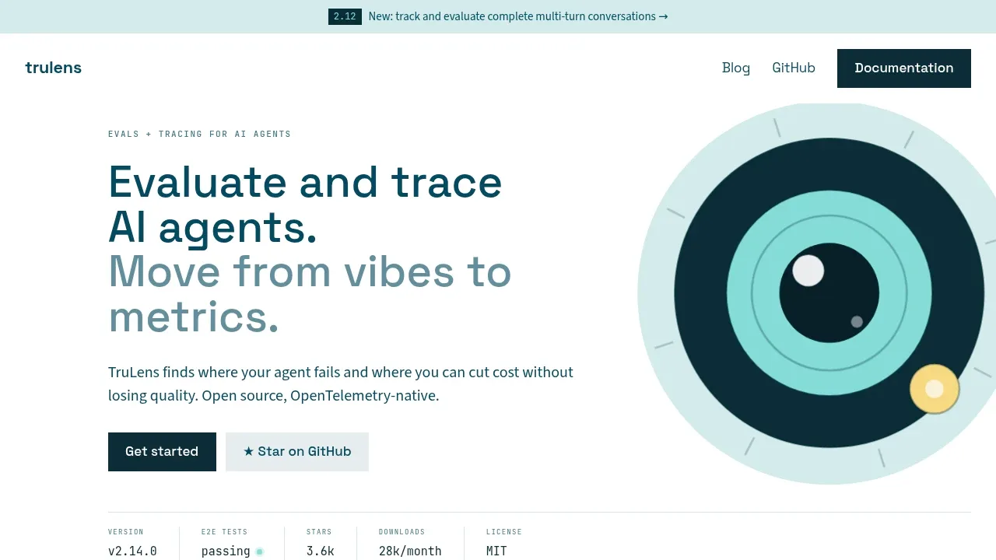The height and width of the screenshot is (560, 996).
Task: Click the trulens logo
Action: (53, 68)
